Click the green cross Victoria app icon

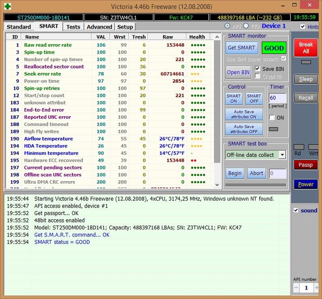coord(8,6)
